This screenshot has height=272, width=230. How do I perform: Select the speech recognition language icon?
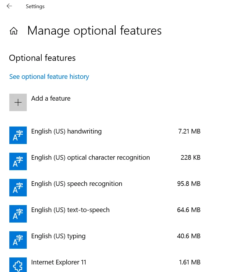[x=18, y=188]
